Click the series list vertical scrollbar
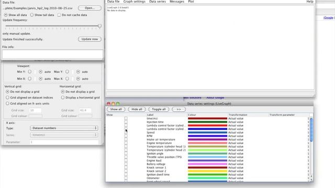 point(311,130)
